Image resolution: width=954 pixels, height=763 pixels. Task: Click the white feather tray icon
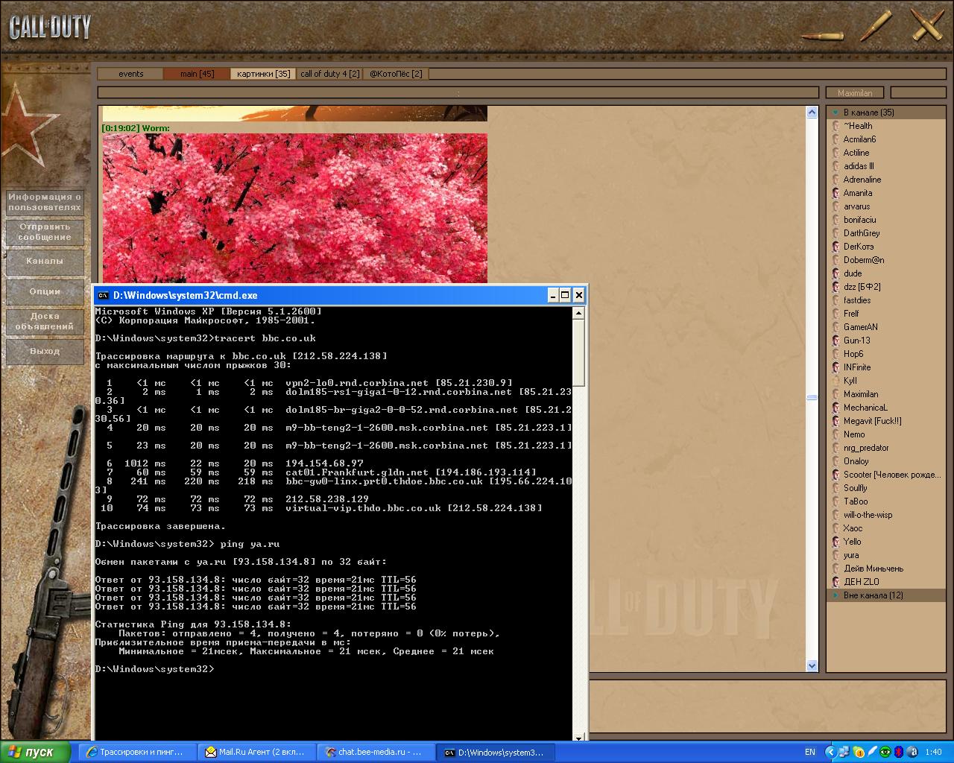tap(872, 753)
